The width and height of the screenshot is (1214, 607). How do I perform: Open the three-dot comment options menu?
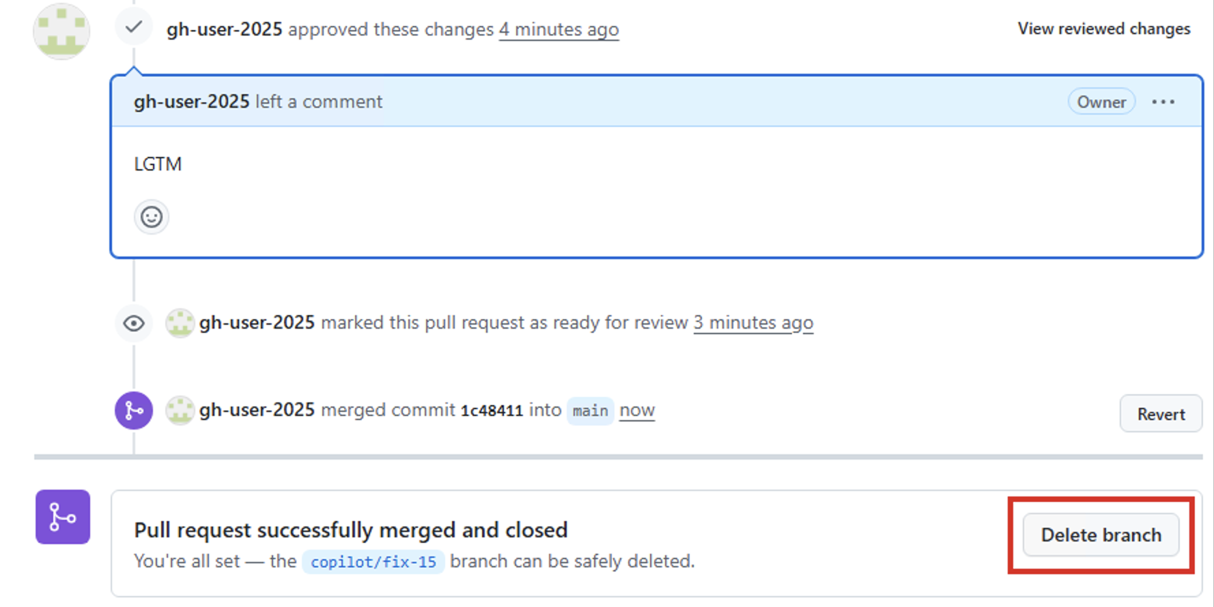click(x=1163, y=102)
